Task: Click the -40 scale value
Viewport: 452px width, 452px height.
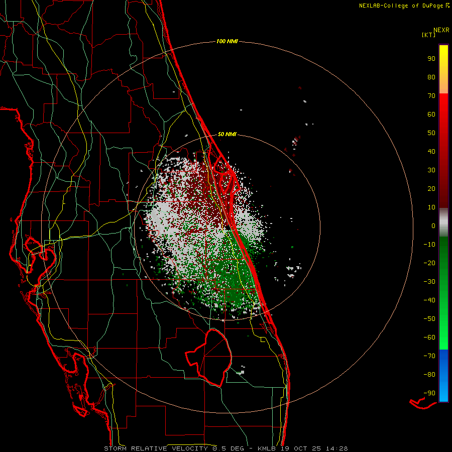Action: 429,300
